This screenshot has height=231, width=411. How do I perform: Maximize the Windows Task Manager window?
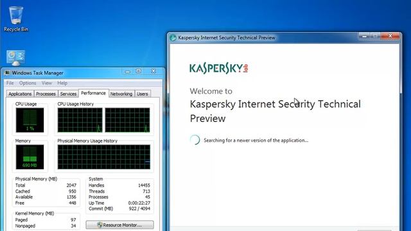coord(139,71)
